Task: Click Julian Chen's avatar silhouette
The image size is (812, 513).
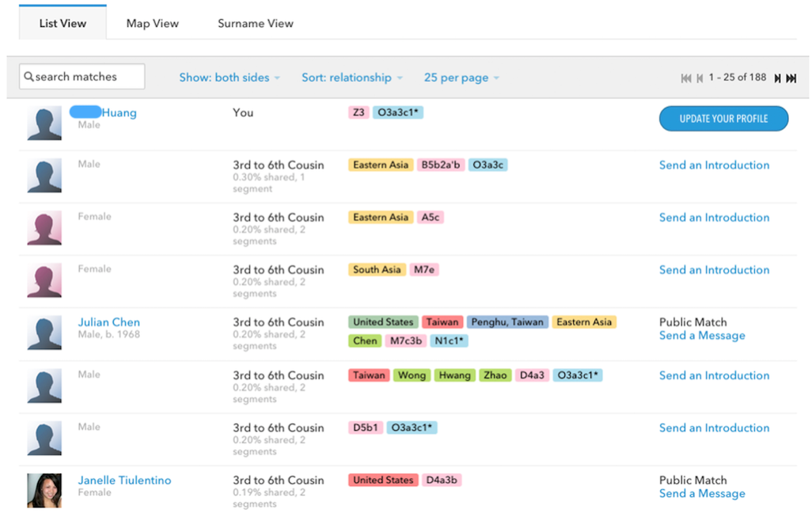Action: point(44,332)
